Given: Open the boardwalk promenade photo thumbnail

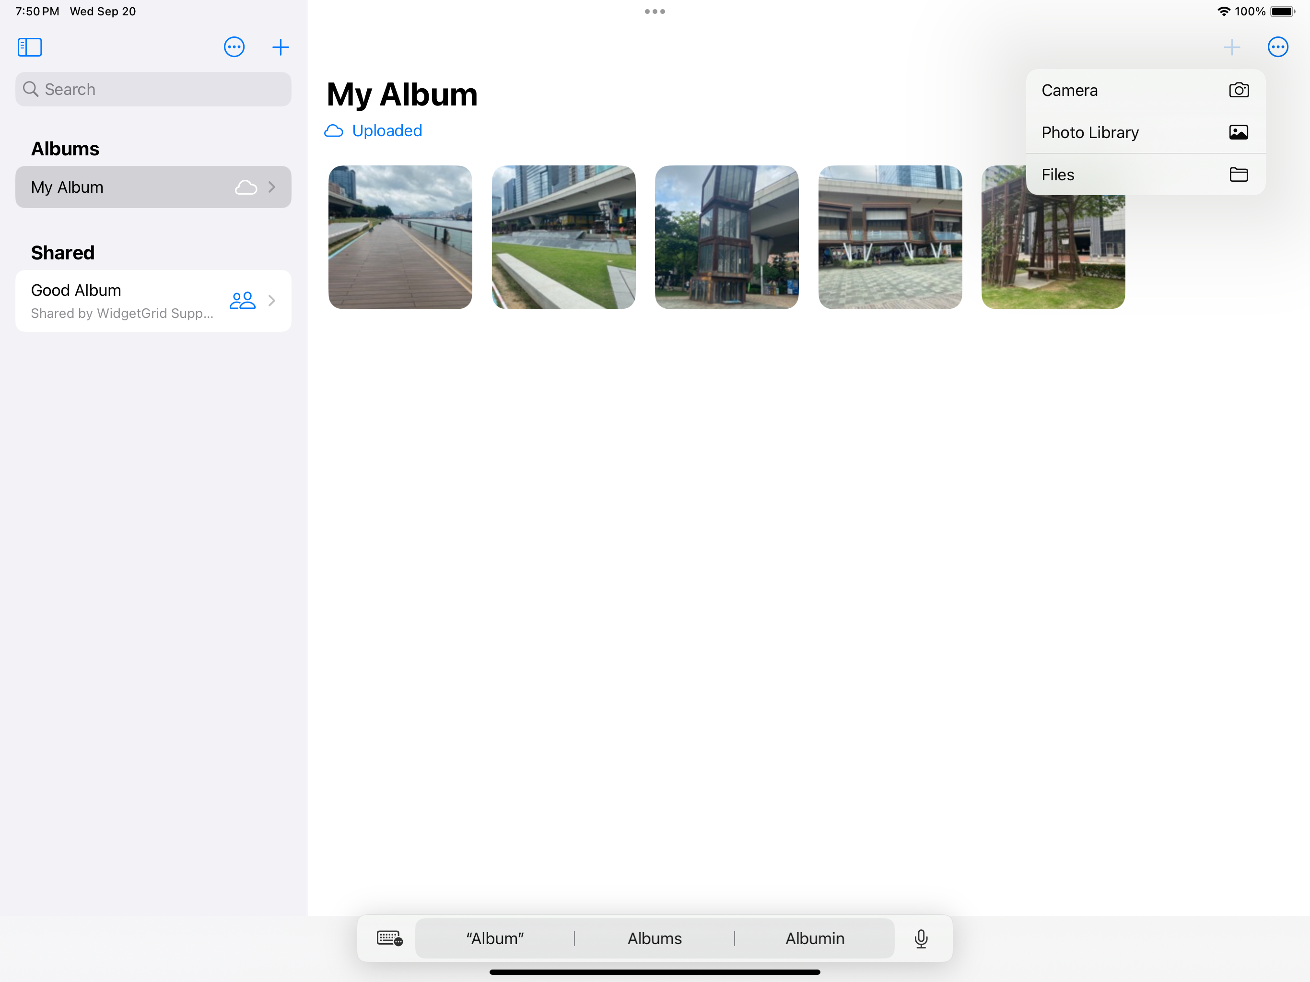Looking at the screenshot, I should pyautogui.click(x=400, y=237).
